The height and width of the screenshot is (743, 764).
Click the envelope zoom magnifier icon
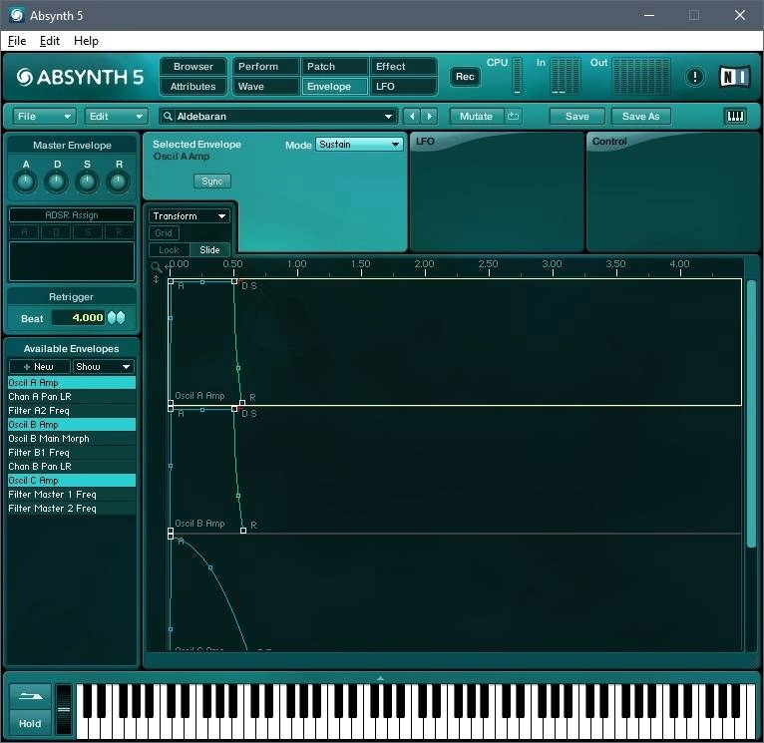click(x=156, y=266)
